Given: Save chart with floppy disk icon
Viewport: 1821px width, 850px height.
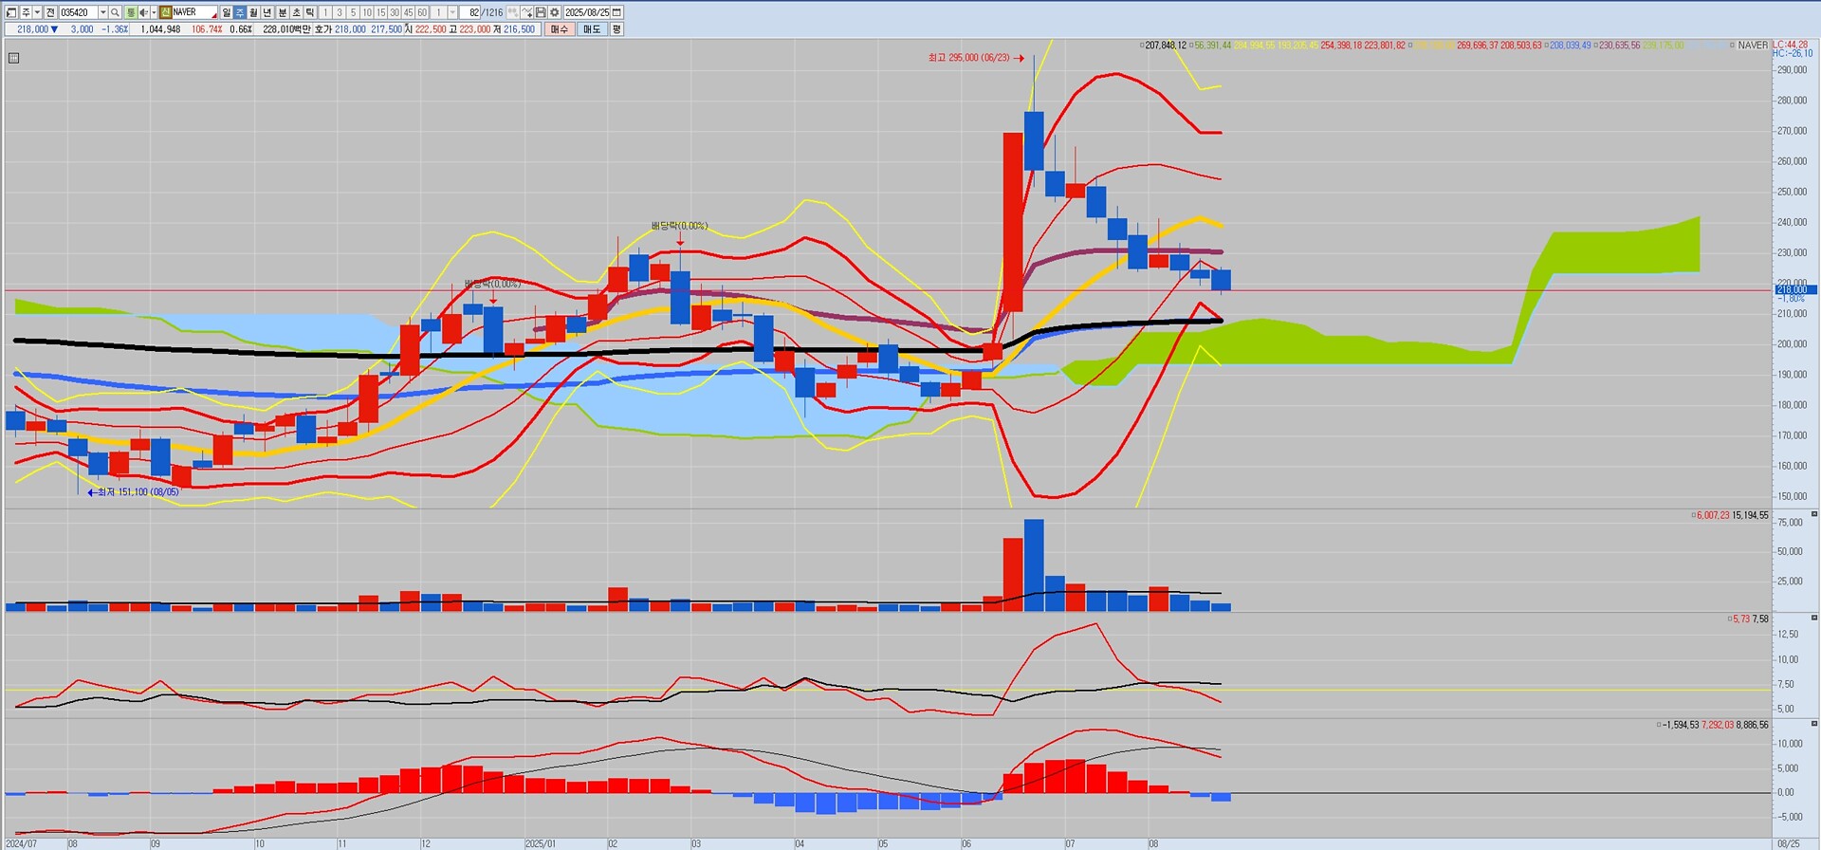Looking at the screenshot, I should click(541, 12).
